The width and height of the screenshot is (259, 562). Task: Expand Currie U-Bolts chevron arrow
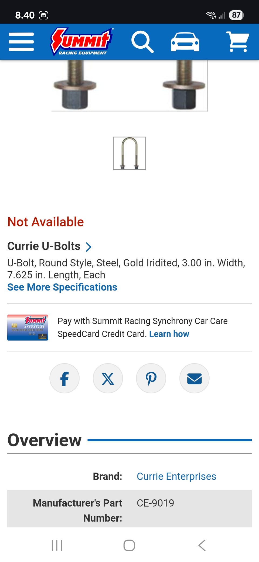(x=88, y=247)
